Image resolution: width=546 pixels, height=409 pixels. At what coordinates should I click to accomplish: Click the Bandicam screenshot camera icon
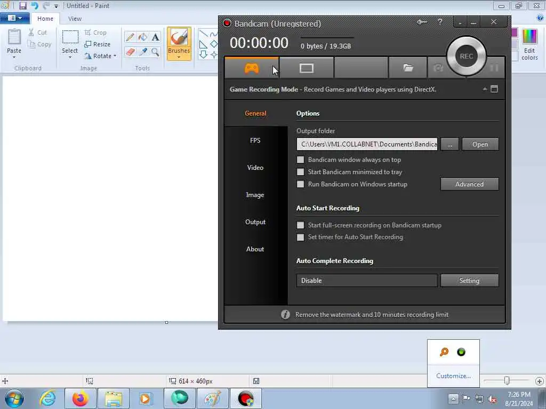438,68
